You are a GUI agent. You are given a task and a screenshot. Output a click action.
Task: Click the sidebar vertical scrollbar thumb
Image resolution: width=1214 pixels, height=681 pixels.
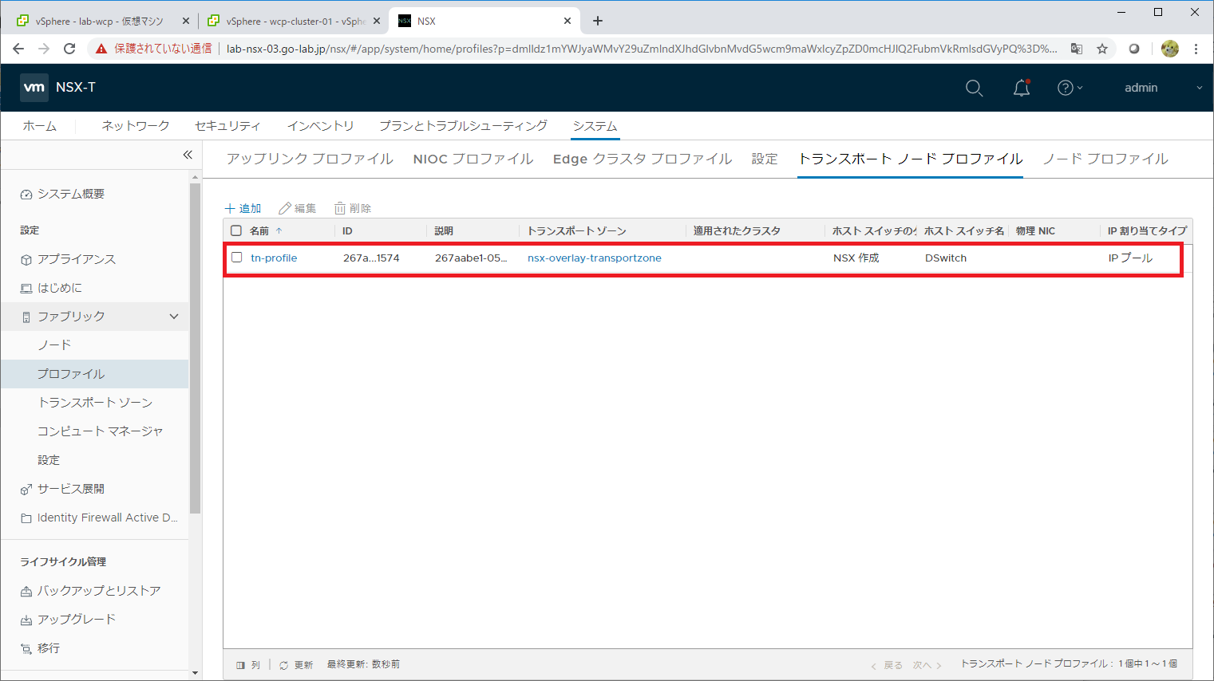pyautogui.click(x=196, y=348)
